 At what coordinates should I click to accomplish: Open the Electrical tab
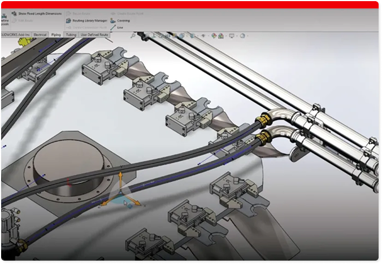[x=40, y=34]
